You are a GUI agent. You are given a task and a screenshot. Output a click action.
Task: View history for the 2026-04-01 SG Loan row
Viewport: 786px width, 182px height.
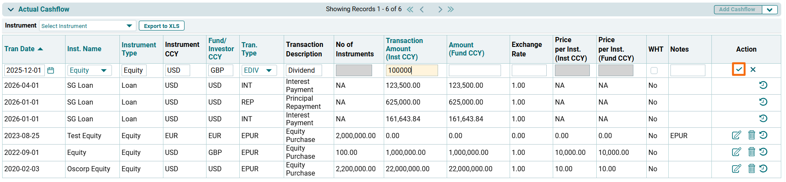[x=763, y=85]
